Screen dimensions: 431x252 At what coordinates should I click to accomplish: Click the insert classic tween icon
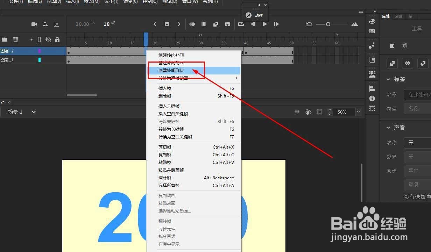point(216,24)
